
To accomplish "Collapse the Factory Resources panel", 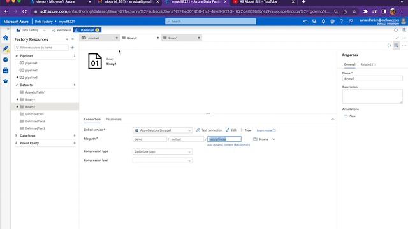I will [73, 39].
